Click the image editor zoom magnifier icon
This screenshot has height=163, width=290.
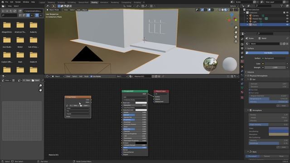[x=40, y=86]
